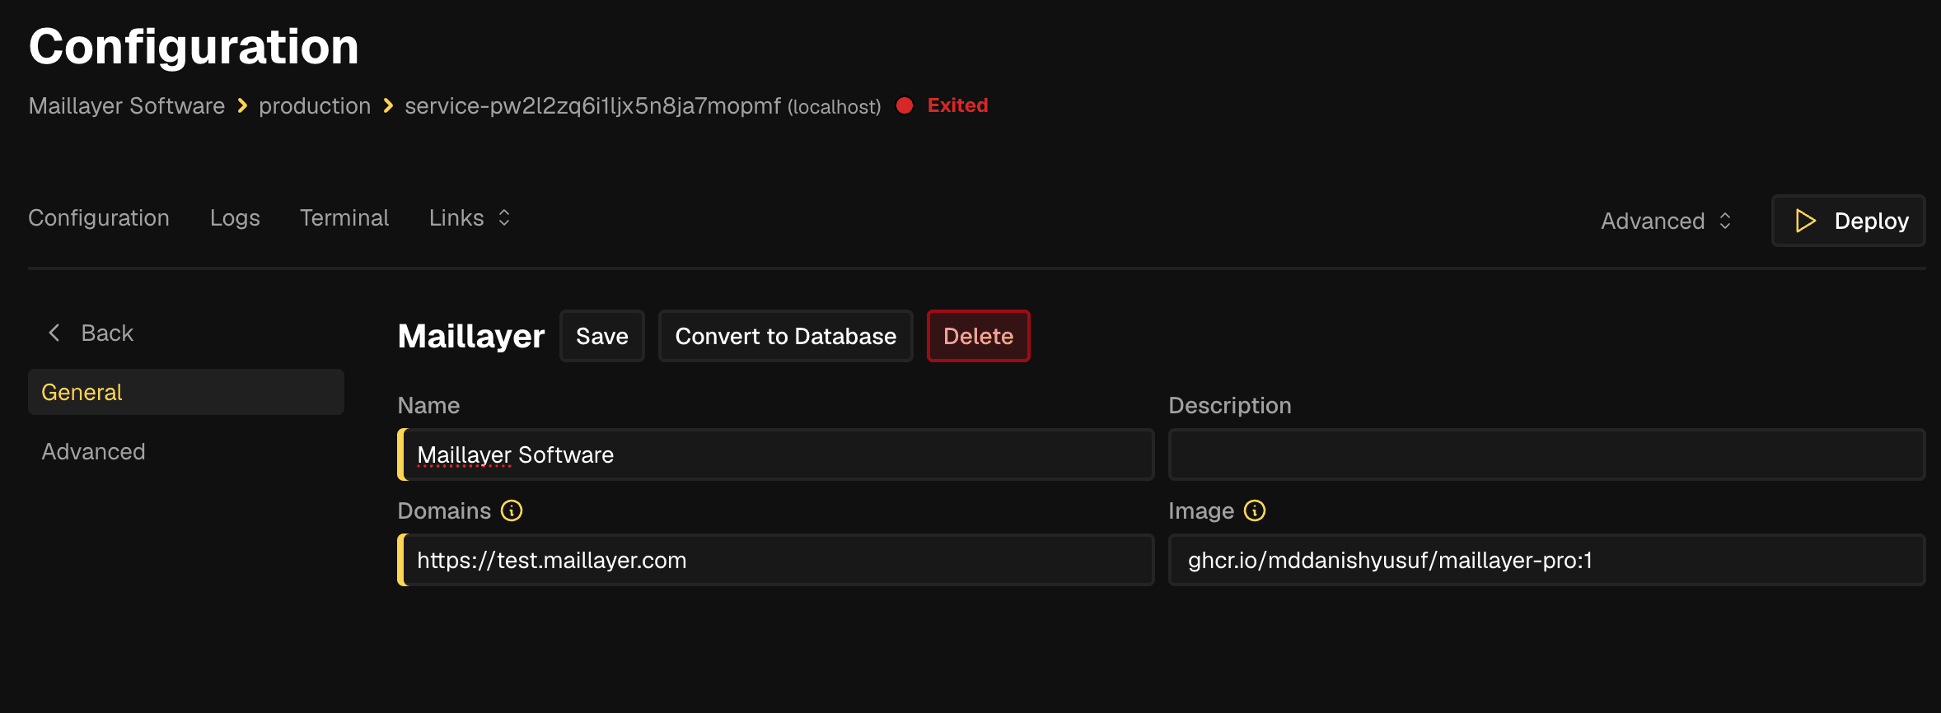Click chevron after production breadcrumb
Screen dimensions: 1941x713
click(388, 106)
